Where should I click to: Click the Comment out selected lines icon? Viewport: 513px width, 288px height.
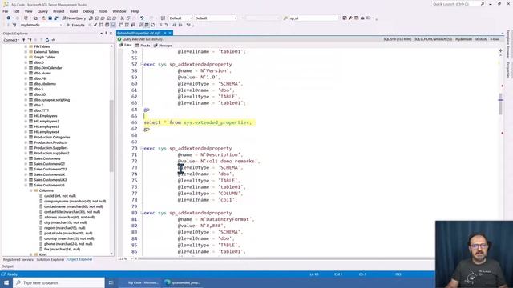coord(160,25)
